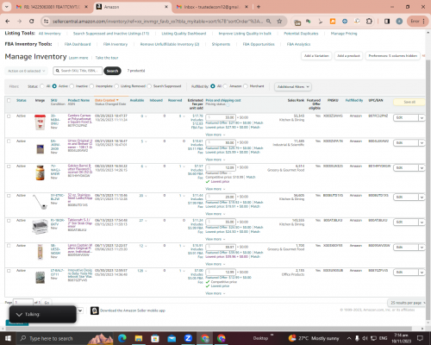Image resolution: width=431 pixels, height=345 pixels.
Task: Open Manage Pricing listing tool
Action: tap(344, 34)
